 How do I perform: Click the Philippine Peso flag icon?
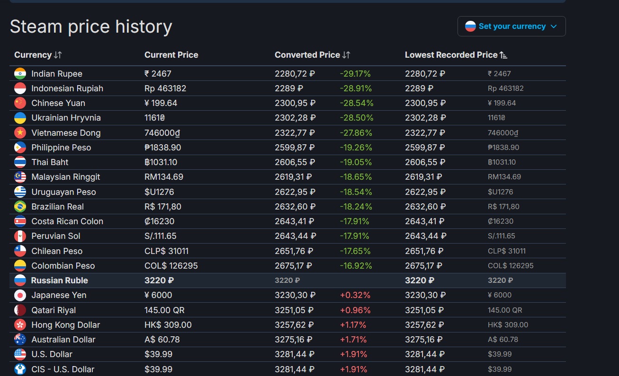coord(20,148)
